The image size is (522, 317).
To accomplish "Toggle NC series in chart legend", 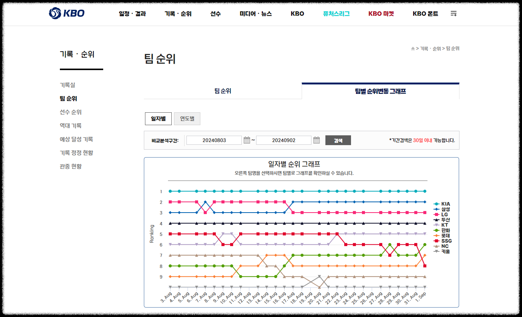I will click(x=441, y=246).
